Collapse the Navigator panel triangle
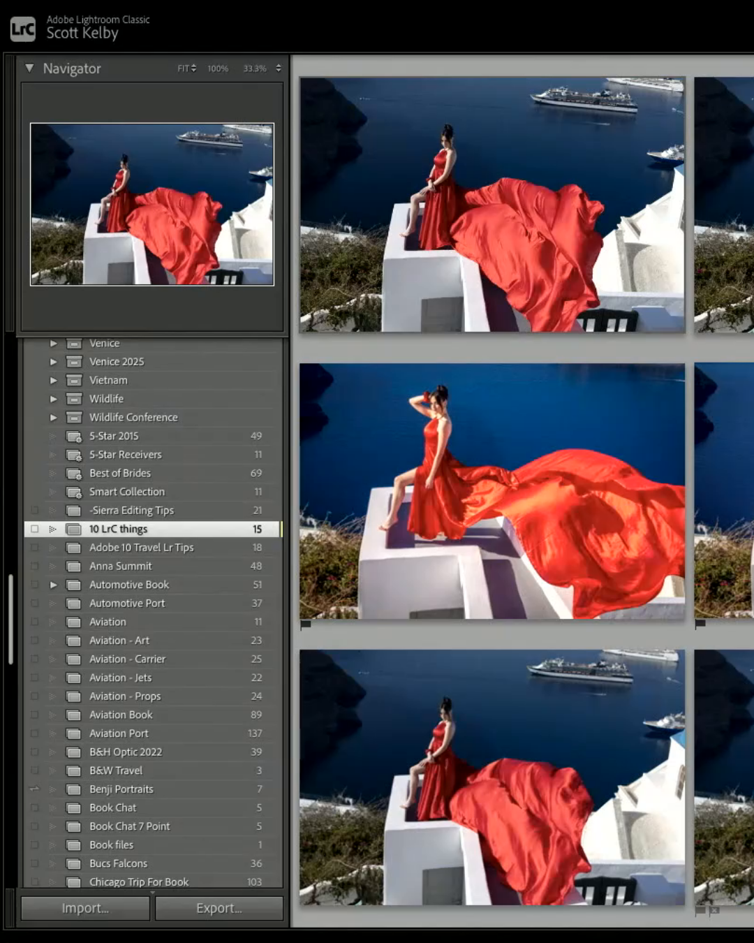The image size is (754, 943). pos(29,68)
